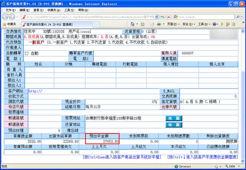Open the 查看(V) menu
This screenshot has width=246, height=170.
(38, 10)
